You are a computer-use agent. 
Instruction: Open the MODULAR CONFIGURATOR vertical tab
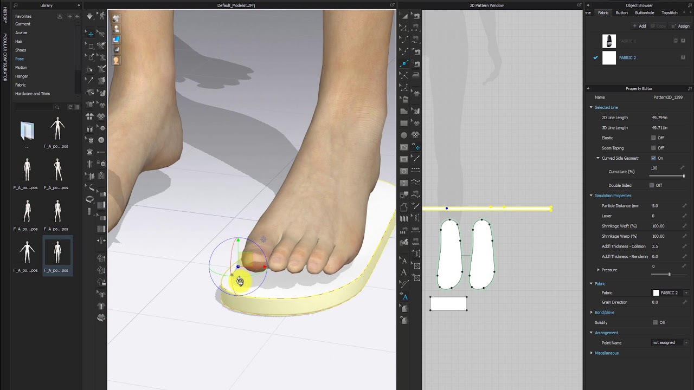5,57
